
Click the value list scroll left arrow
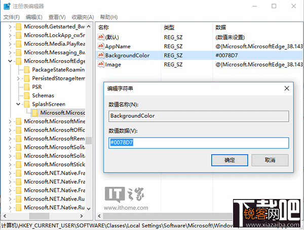pyautogui.click(x=99, y=216)
